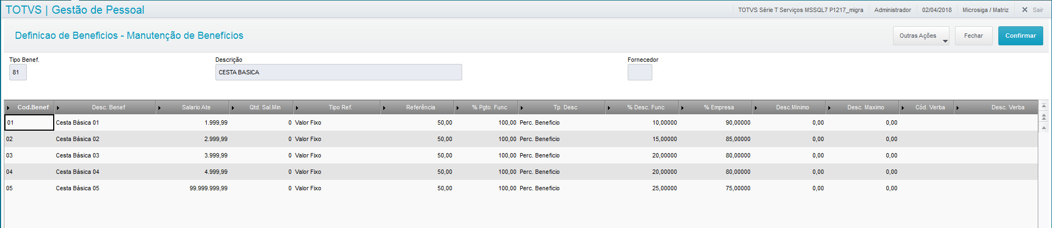This screenshot has height=228, width=1052.
Task: Click arrow icon in Salario Ate header
Action: 160,108
